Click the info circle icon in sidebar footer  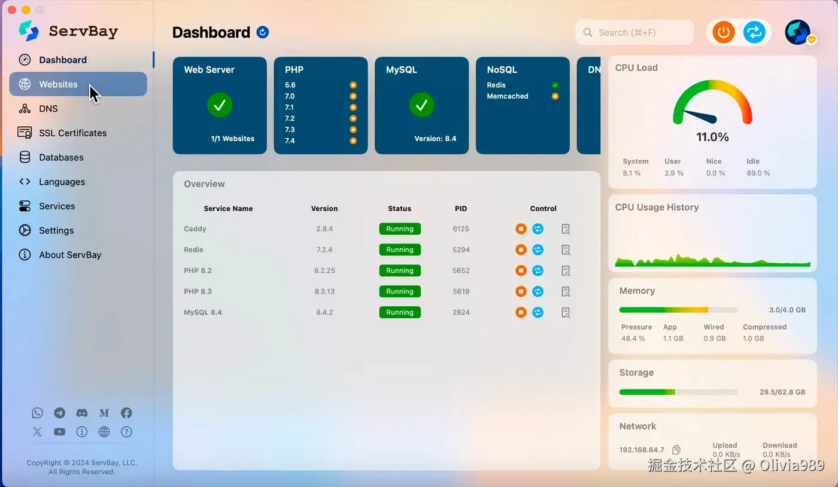point(82,432)
